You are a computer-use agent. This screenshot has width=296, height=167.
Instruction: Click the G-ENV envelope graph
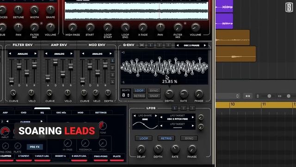164,67
